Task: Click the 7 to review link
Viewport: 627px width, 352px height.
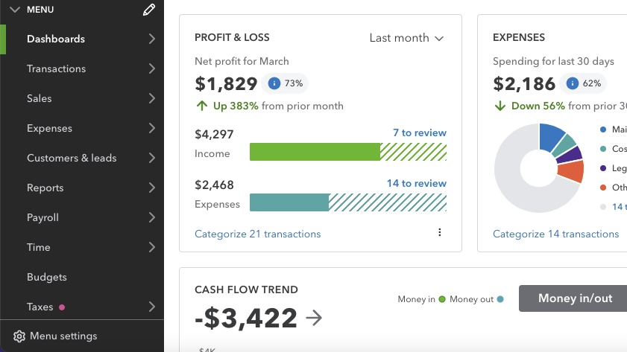Action: click(x=420, y=133)
